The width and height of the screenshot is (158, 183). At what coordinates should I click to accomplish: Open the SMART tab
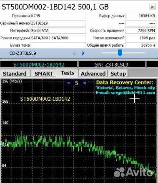pos(44,74)
